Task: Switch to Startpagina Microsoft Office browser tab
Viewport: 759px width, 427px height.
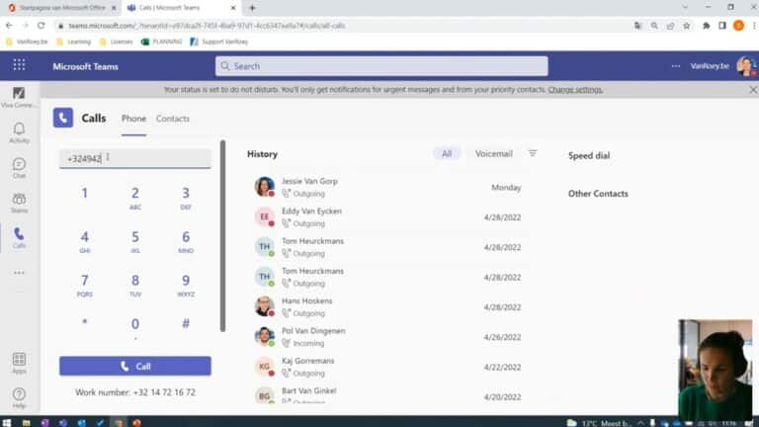Action: [62, 8]
